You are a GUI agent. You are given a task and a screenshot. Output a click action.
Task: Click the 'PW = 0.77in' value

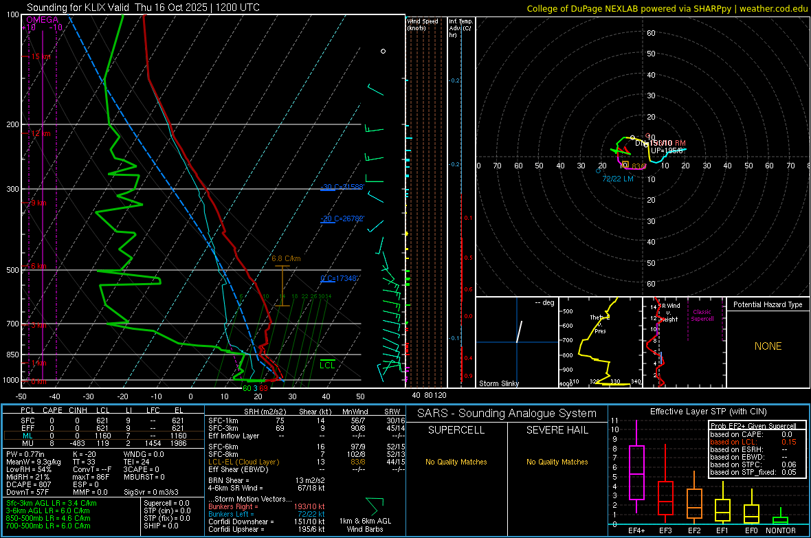tap(25, 454)
